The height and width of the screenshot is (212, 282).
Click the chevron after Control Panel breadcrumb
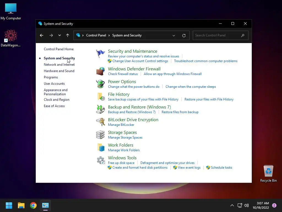[x=109, y=35]
